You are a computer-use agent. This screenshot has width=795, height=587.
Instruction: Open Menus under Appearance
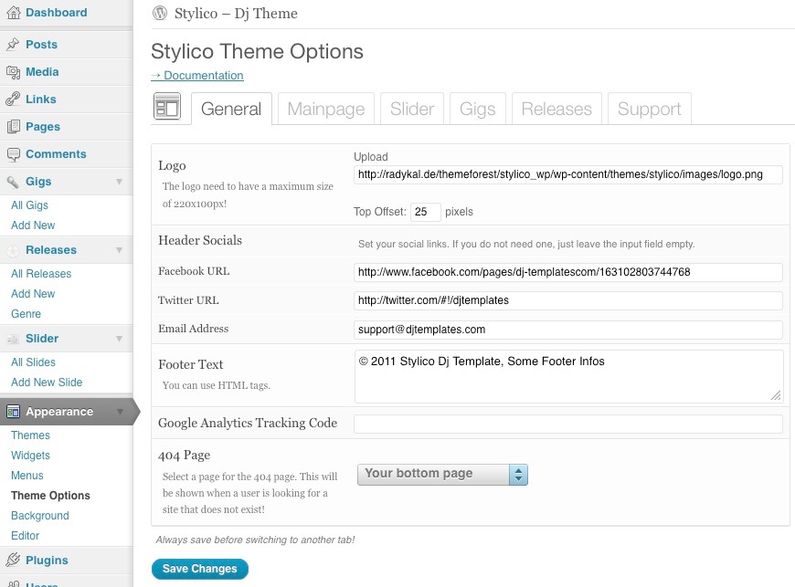pos(27,476)
